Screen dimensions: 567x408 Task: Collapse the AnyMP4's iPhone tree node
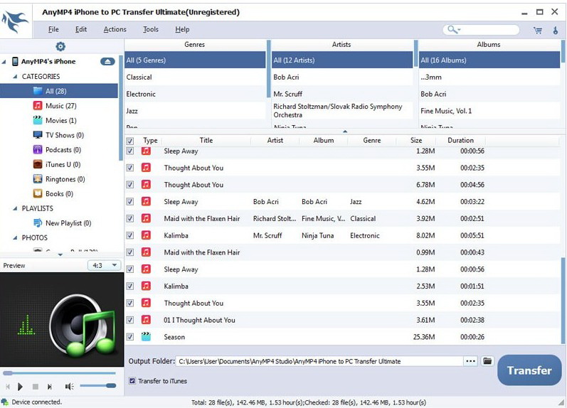(4, 62)
